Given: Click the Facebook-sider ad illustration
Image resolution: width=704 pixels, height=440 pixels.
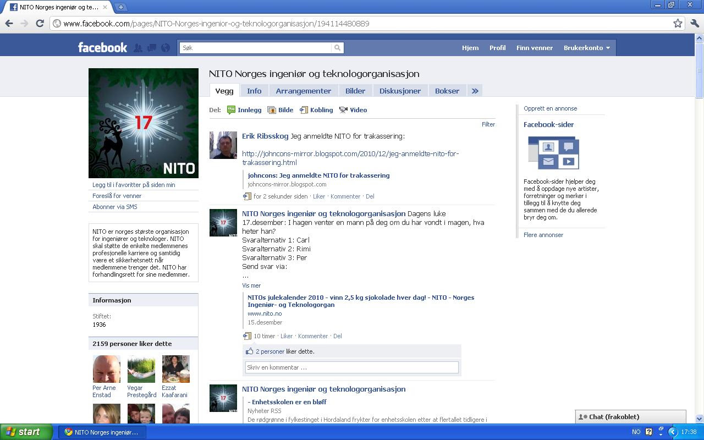Looking at the screenshot, I should 553,152.
